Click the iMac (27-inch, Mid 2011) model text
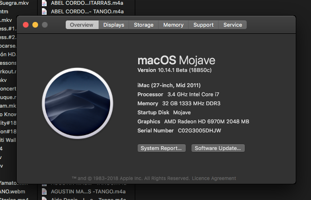The height and width of the screenshot is (200, 311). (x=169, y=85)
